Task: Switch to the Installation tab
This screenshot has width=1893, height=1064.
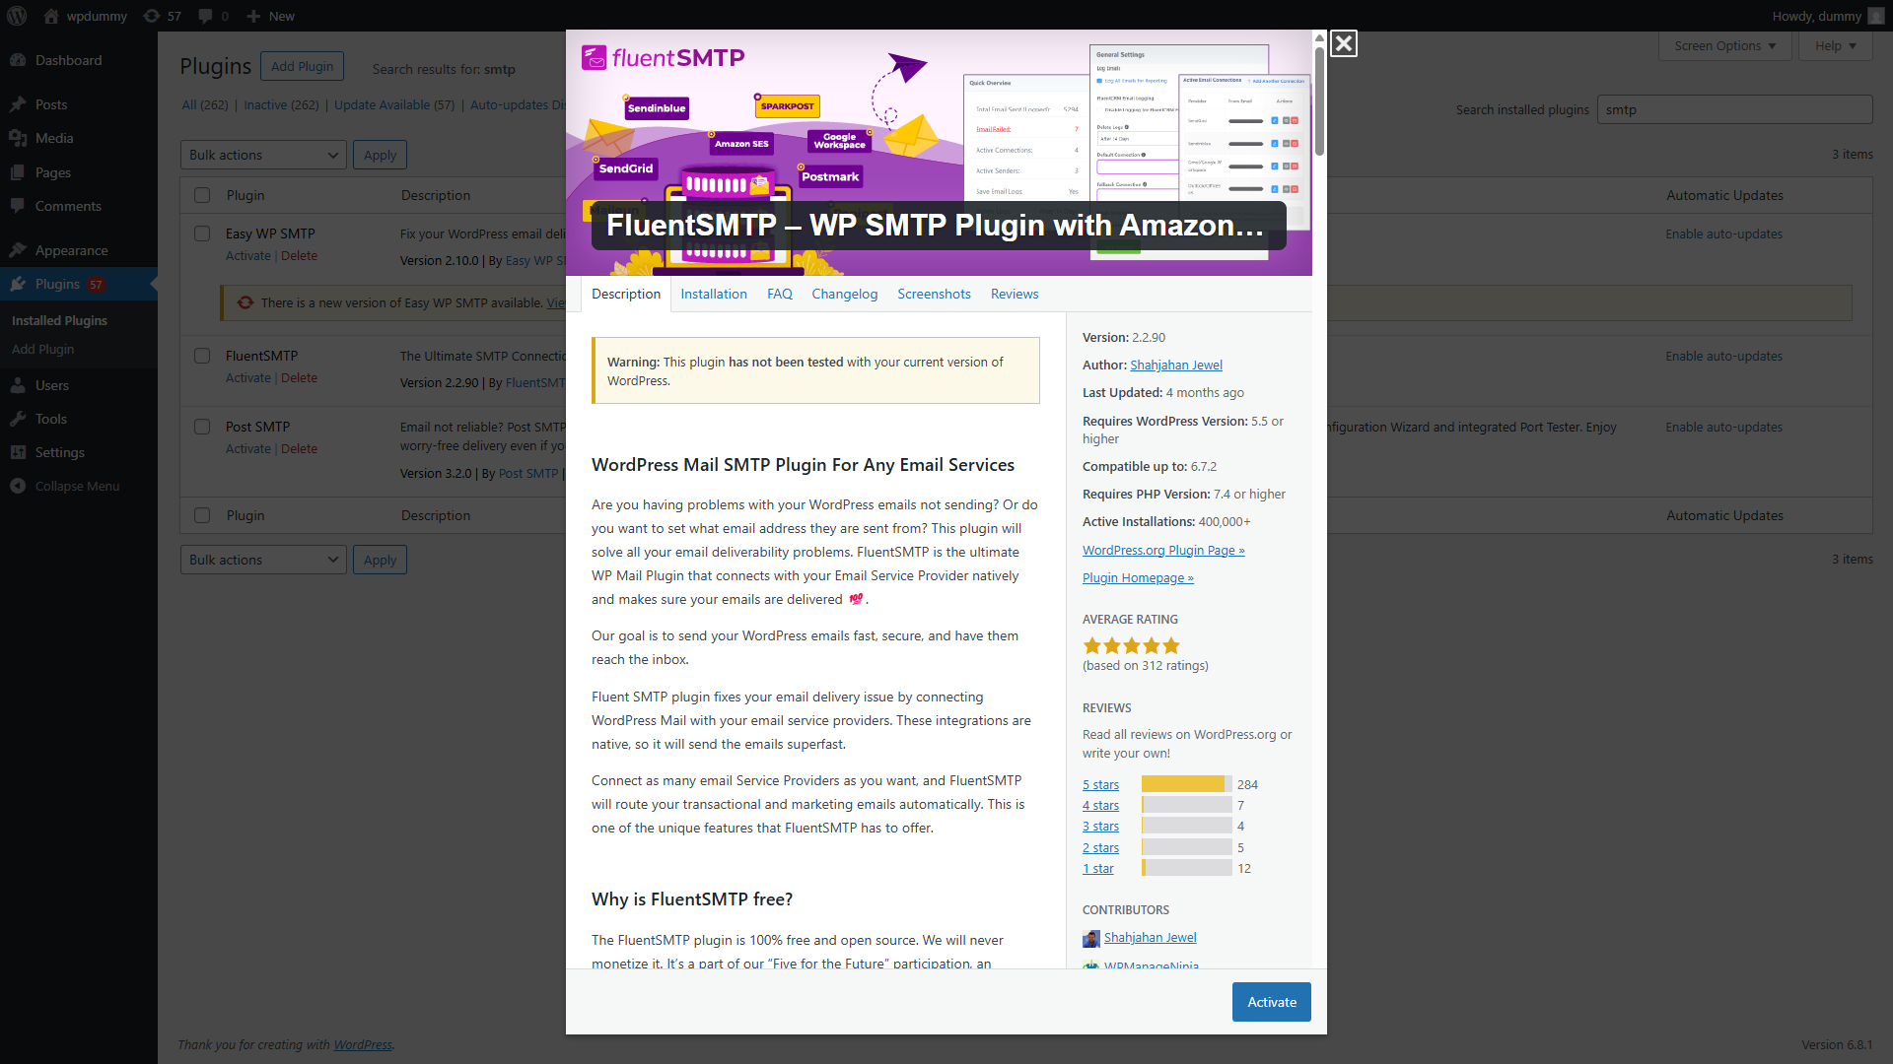Action: [x=714, y=294]
